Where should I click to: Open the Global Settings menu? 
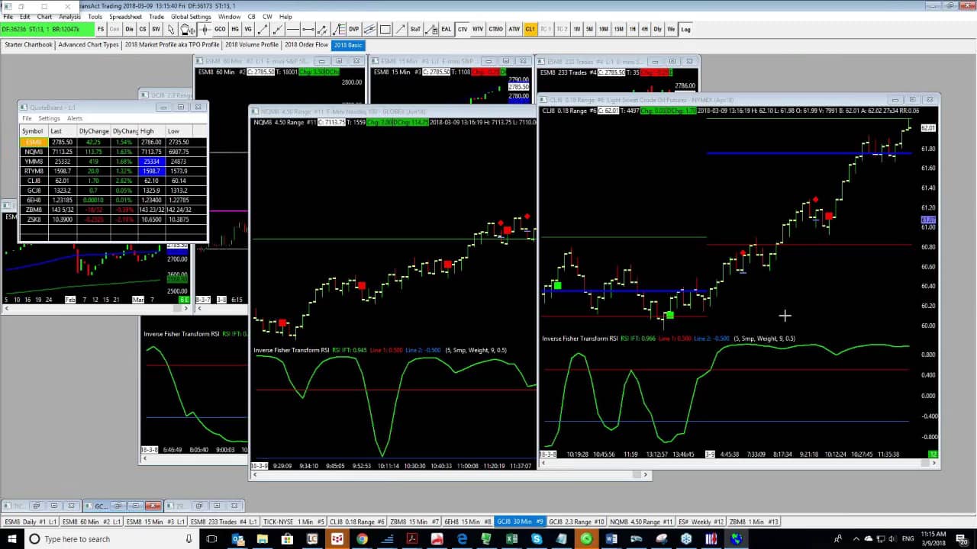pos(191,16)
